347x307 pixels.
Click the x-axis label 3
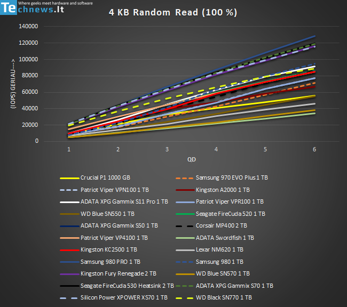[167, 150]
